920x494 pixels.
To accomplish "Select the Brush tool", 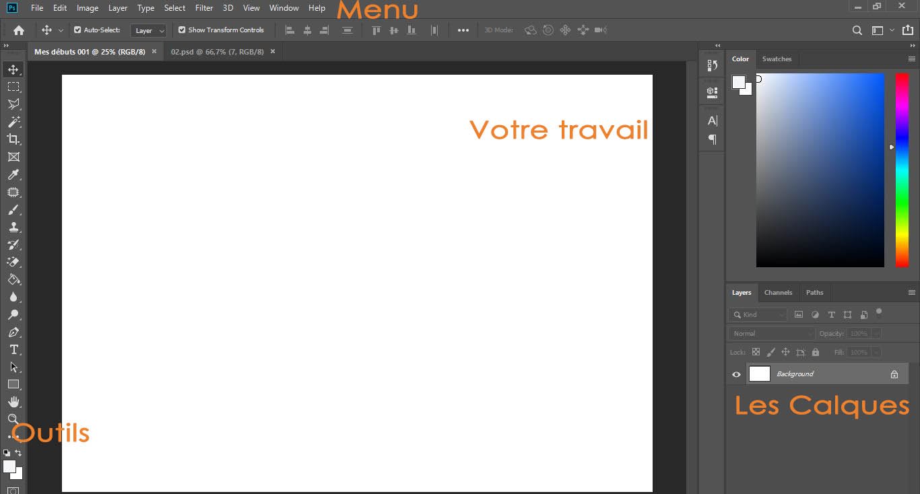I will (x=13, y=210).
